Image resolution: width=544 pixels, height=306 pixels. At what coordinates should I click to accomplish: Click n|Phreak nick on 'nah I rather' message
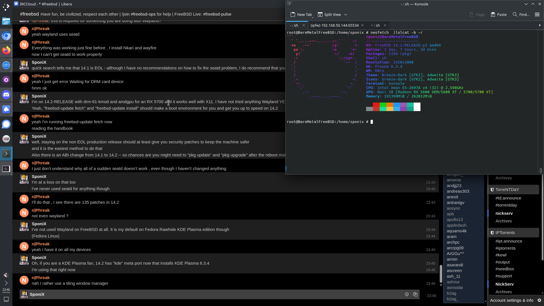click(41, 278)
